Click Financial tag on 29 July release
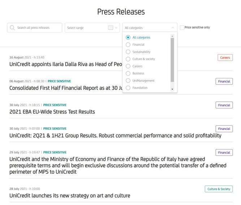 [224, 153]
